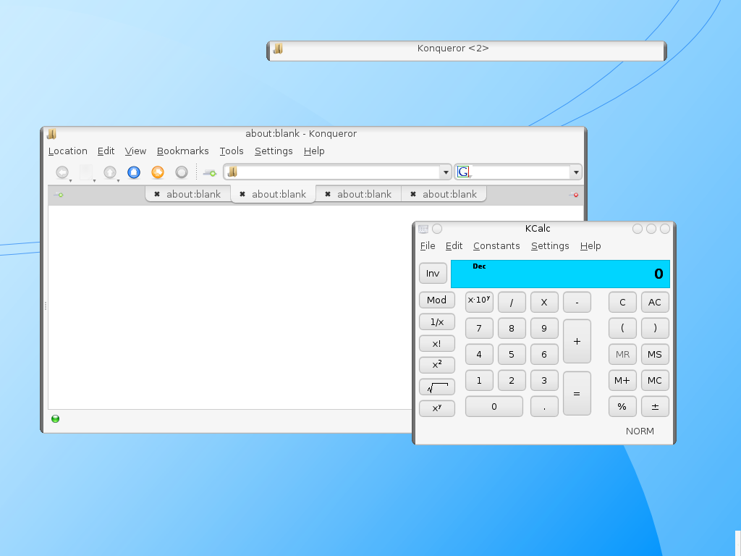Open the Constants menu in KCalc
The width and height of the screenshot is (741, 556).
(x=496, y=246)
